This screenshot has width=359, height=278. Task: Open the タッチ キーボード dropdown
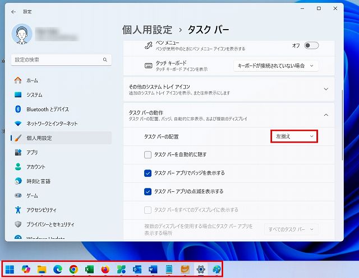pyautogui.click(x=276, y=65)
